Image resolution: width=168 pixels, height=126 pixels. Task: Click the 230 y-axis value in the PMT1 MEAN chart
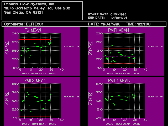click(99, 34)
